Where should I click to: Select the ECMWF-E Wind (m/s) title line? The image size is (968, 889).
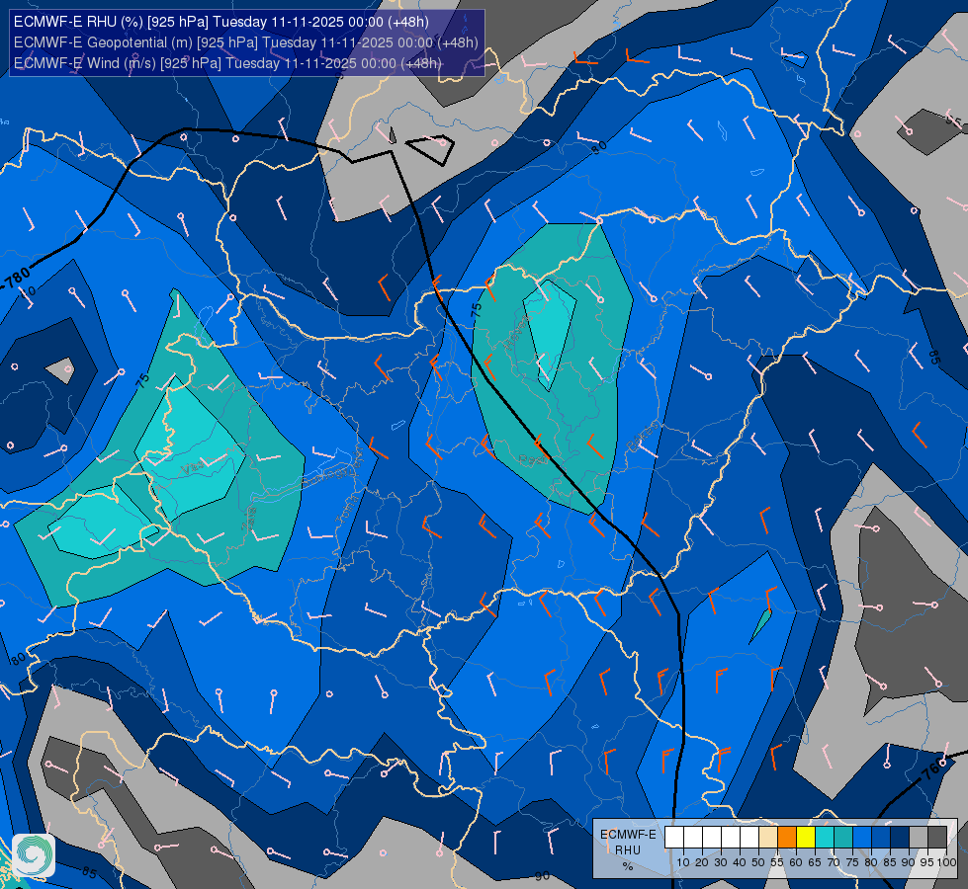pyautogui.click(x=227, y=63)
